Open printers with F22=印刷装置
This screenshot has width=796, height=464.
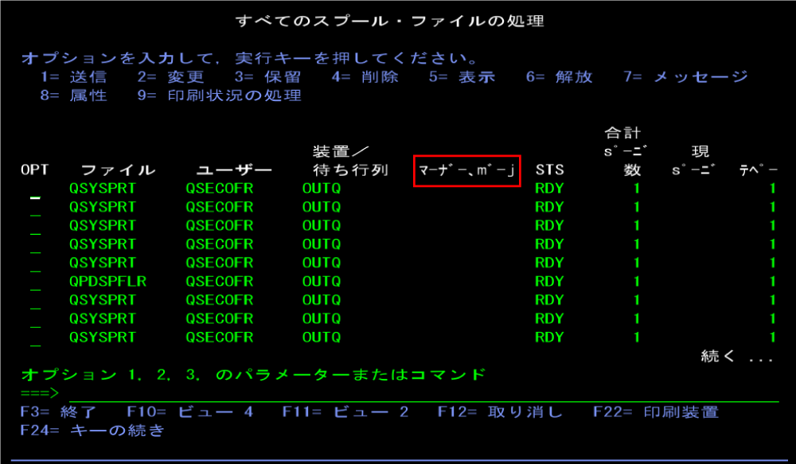[656, 411]
